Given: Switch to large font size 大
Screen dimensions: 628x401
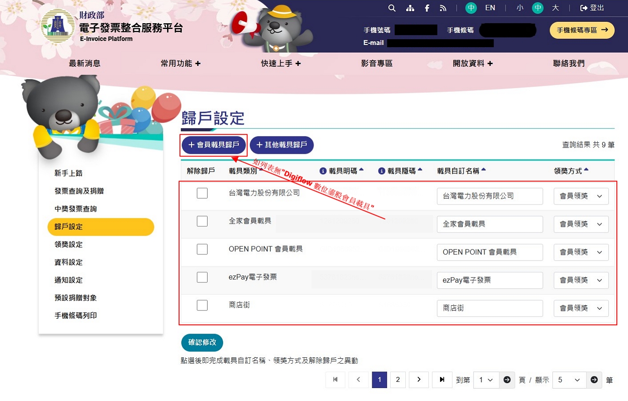Looking at the screenshot, I should pos(555,8).
